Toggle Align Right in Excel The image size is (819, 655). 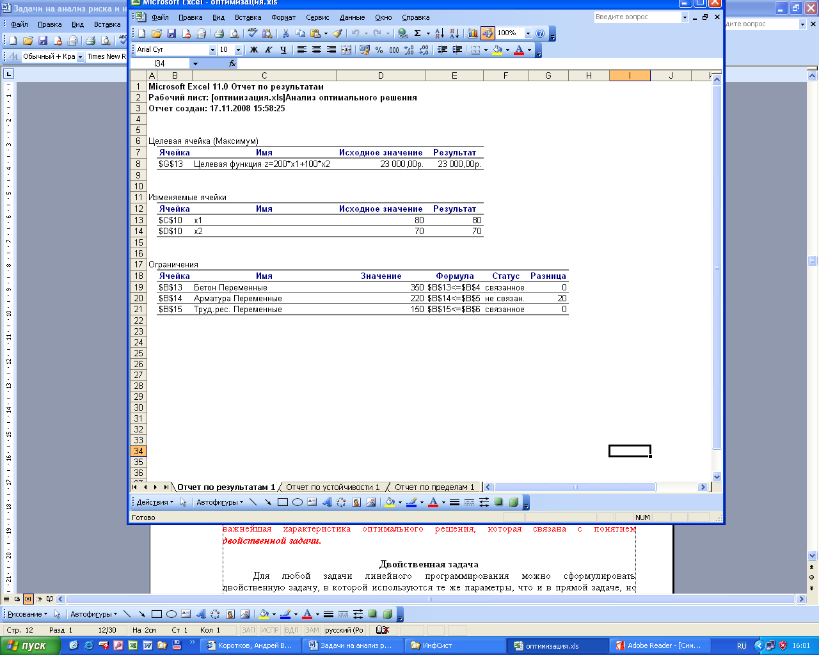pos(331,50)
